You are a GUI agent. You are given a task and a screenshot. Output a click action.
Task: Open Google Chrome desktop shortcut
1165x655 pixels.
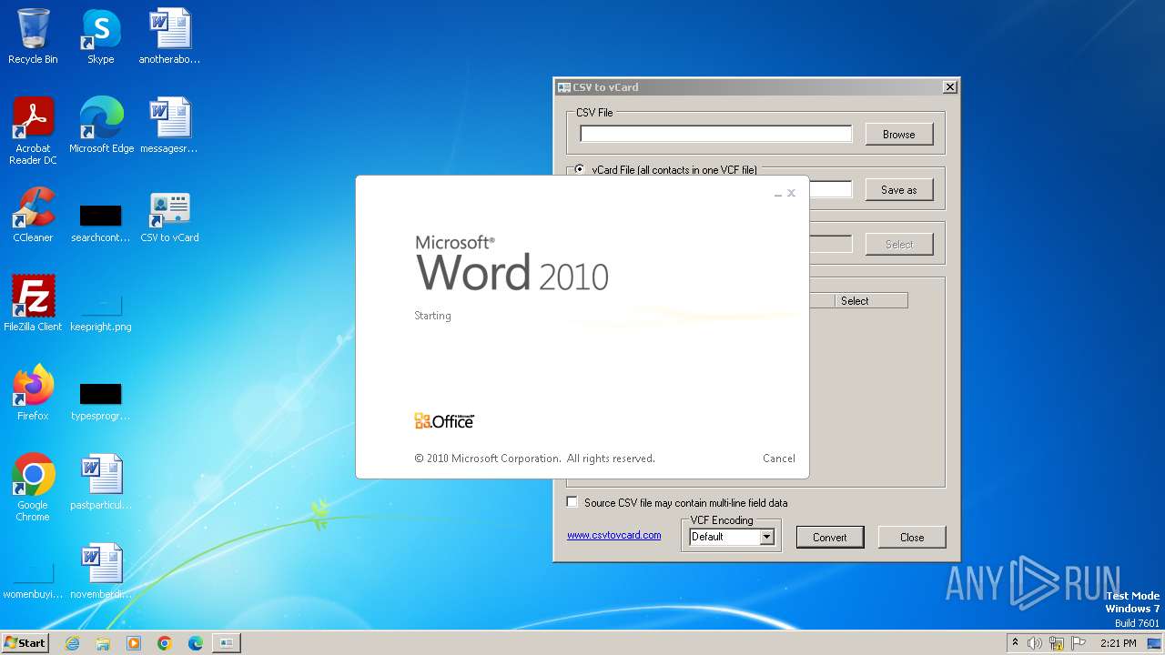pyautogui.click(x=33, y=488)
